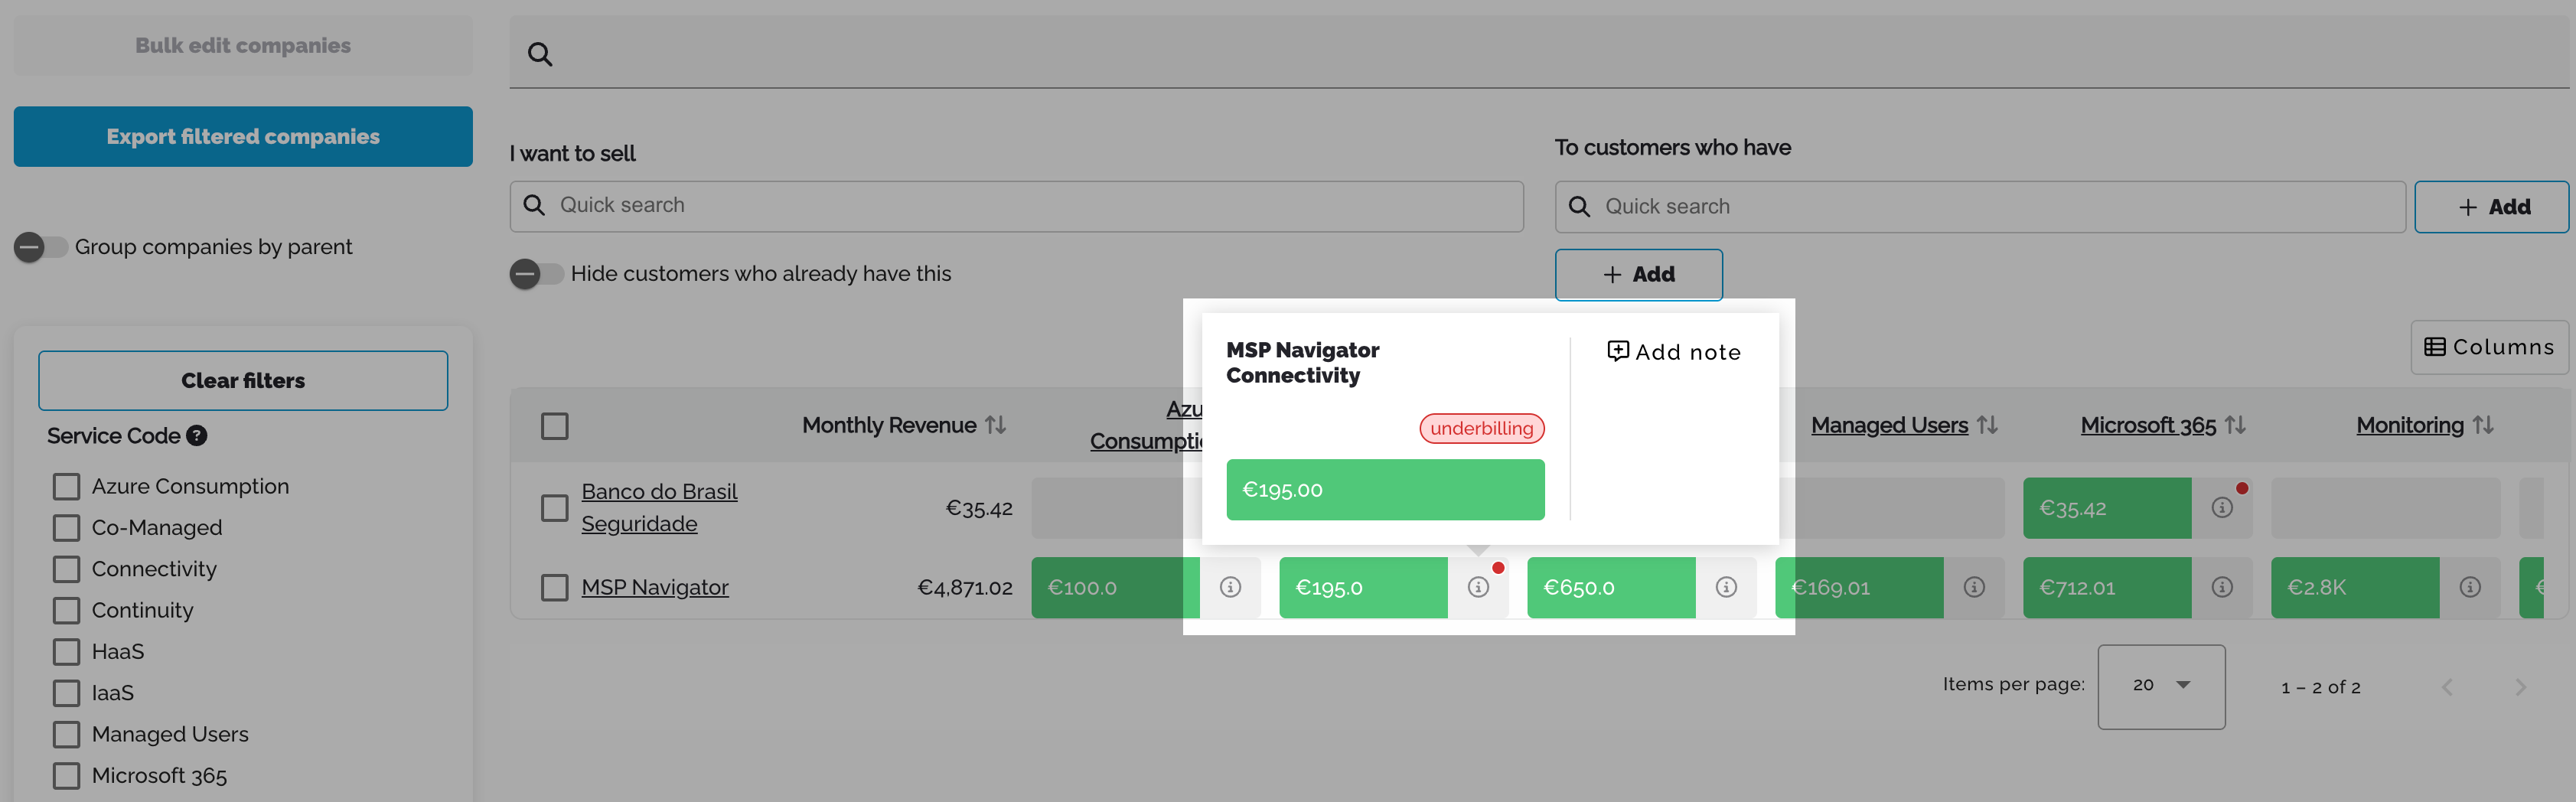The width and height of the screenshot is (2576, 802).
Task: Click Microsoft 365 column header
Action: (x=2148, y=425)
